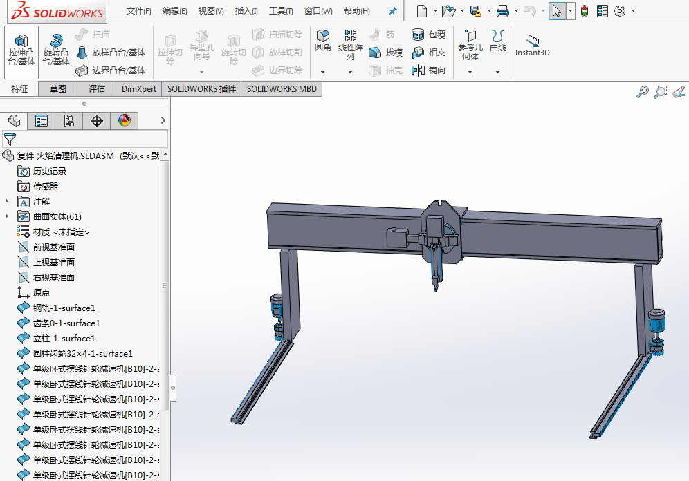Open the 编辑(E) menu
The height and width of the screenshot is (481, 689).
click(174, 12)
